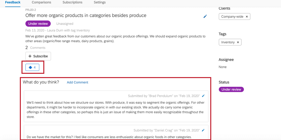Click the idea title text

[86, 15]
